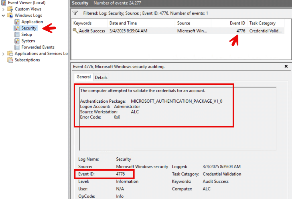Viewport: 292px width, 199px height.
Task: Expand the Custom Views node
Action: coord(3,9)
